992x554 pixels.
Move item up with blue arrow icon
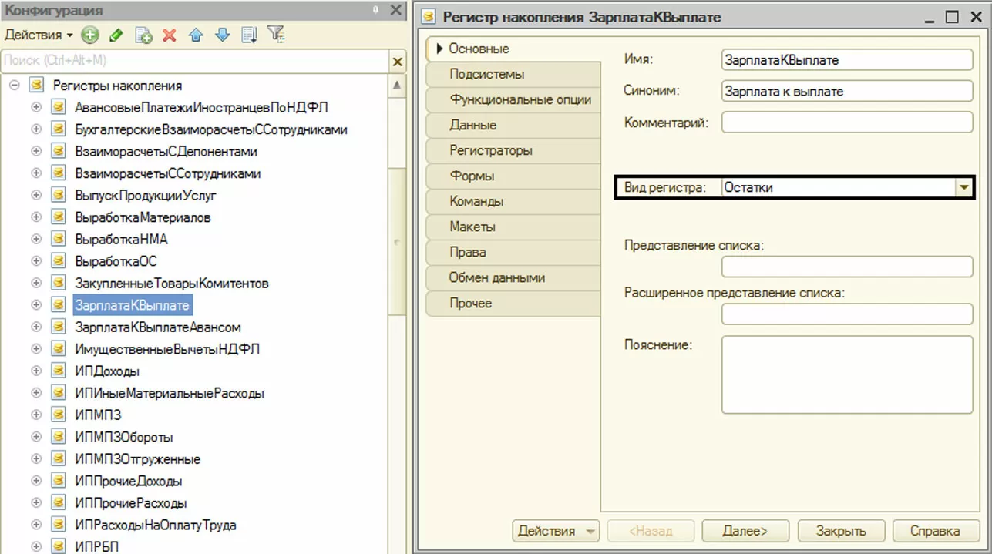pos(197,35)
